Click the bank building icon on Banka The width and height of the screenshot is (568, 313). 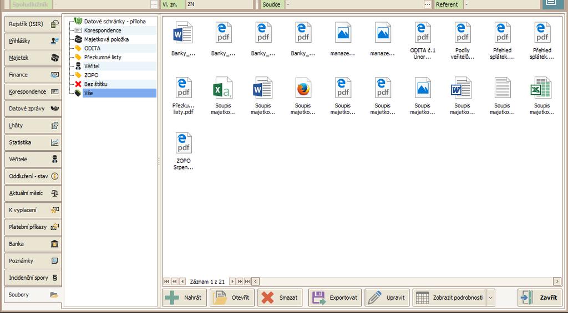click(x=55, y=244)
